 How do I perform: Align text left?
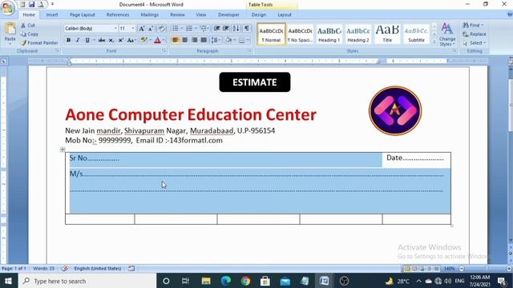point(176,40)
